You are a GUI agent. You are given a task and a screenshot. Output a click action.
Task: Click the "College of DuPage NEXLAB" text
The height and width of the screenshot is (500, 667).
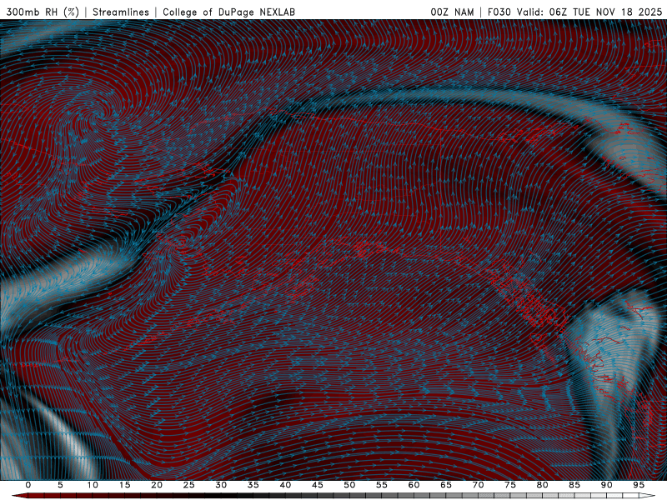[x=228, y=12]
